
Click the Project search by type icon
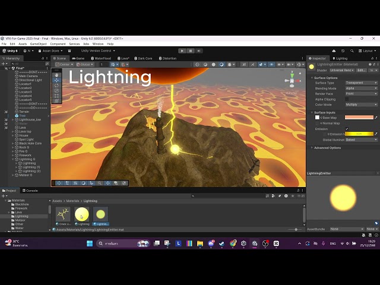pos(273,196)
